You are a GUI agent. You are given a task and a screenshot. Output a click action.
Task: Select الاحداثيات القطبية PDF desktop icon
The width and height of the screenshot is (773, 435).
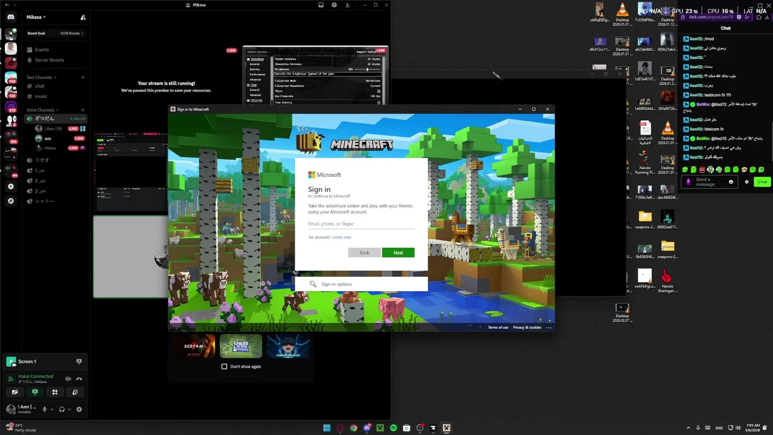point(645,133)
